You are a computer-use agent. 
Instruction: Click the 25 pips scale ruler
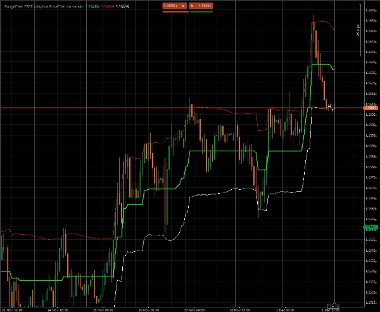359,30
